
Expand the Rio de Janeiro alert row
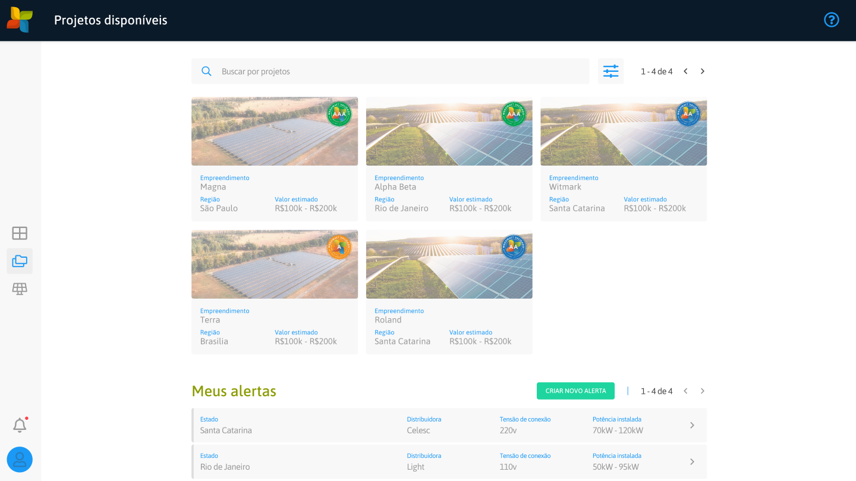pyautogui.click(x=692, y=461)
